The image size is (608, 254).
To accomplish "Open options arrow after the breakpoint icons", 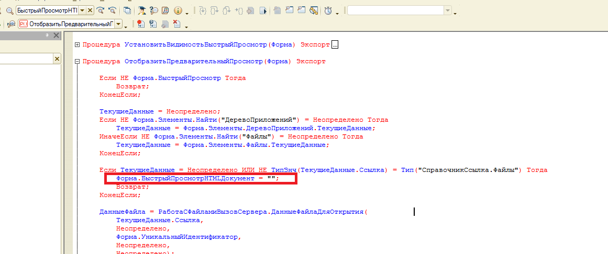I will coord(186,27).
